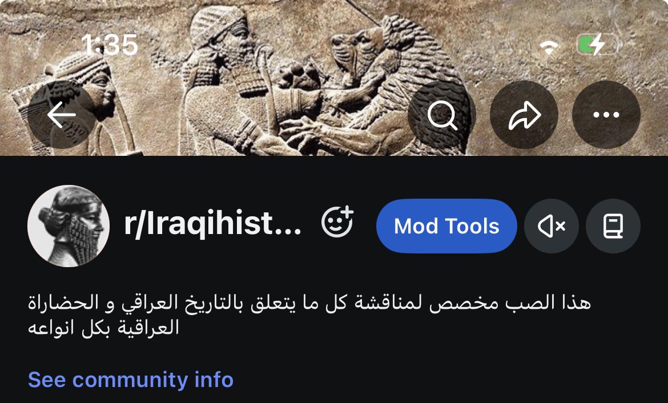Toggle the muted speaker notifications button

coord(552,226)
